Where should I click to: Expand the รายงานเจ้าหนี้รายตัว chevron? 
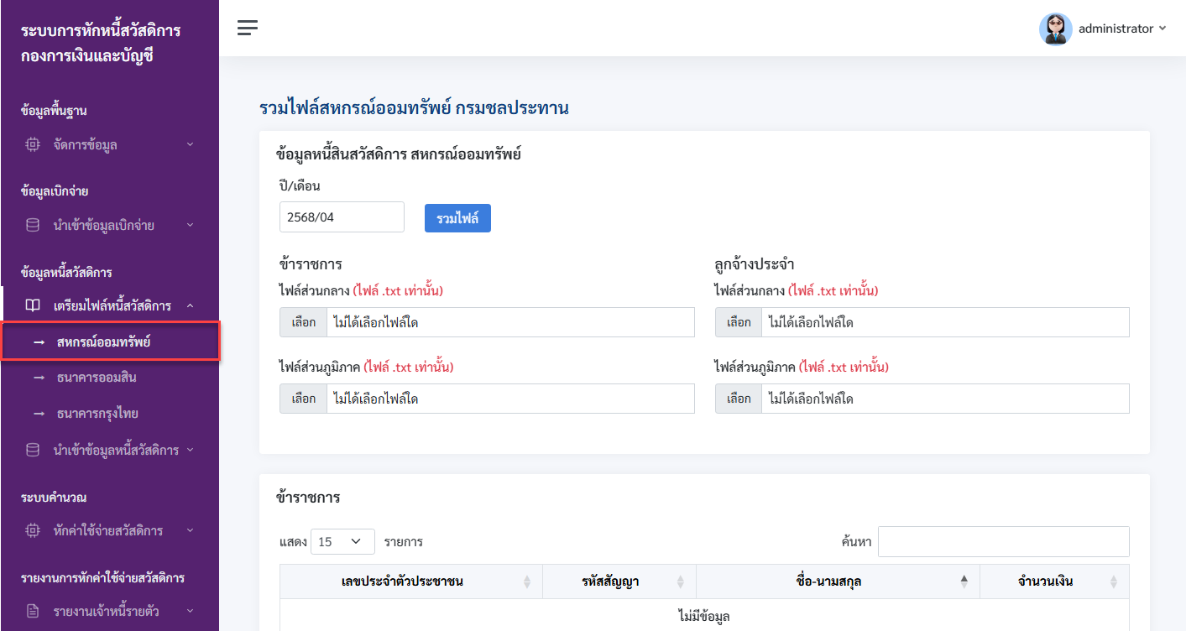pos(190,611)
